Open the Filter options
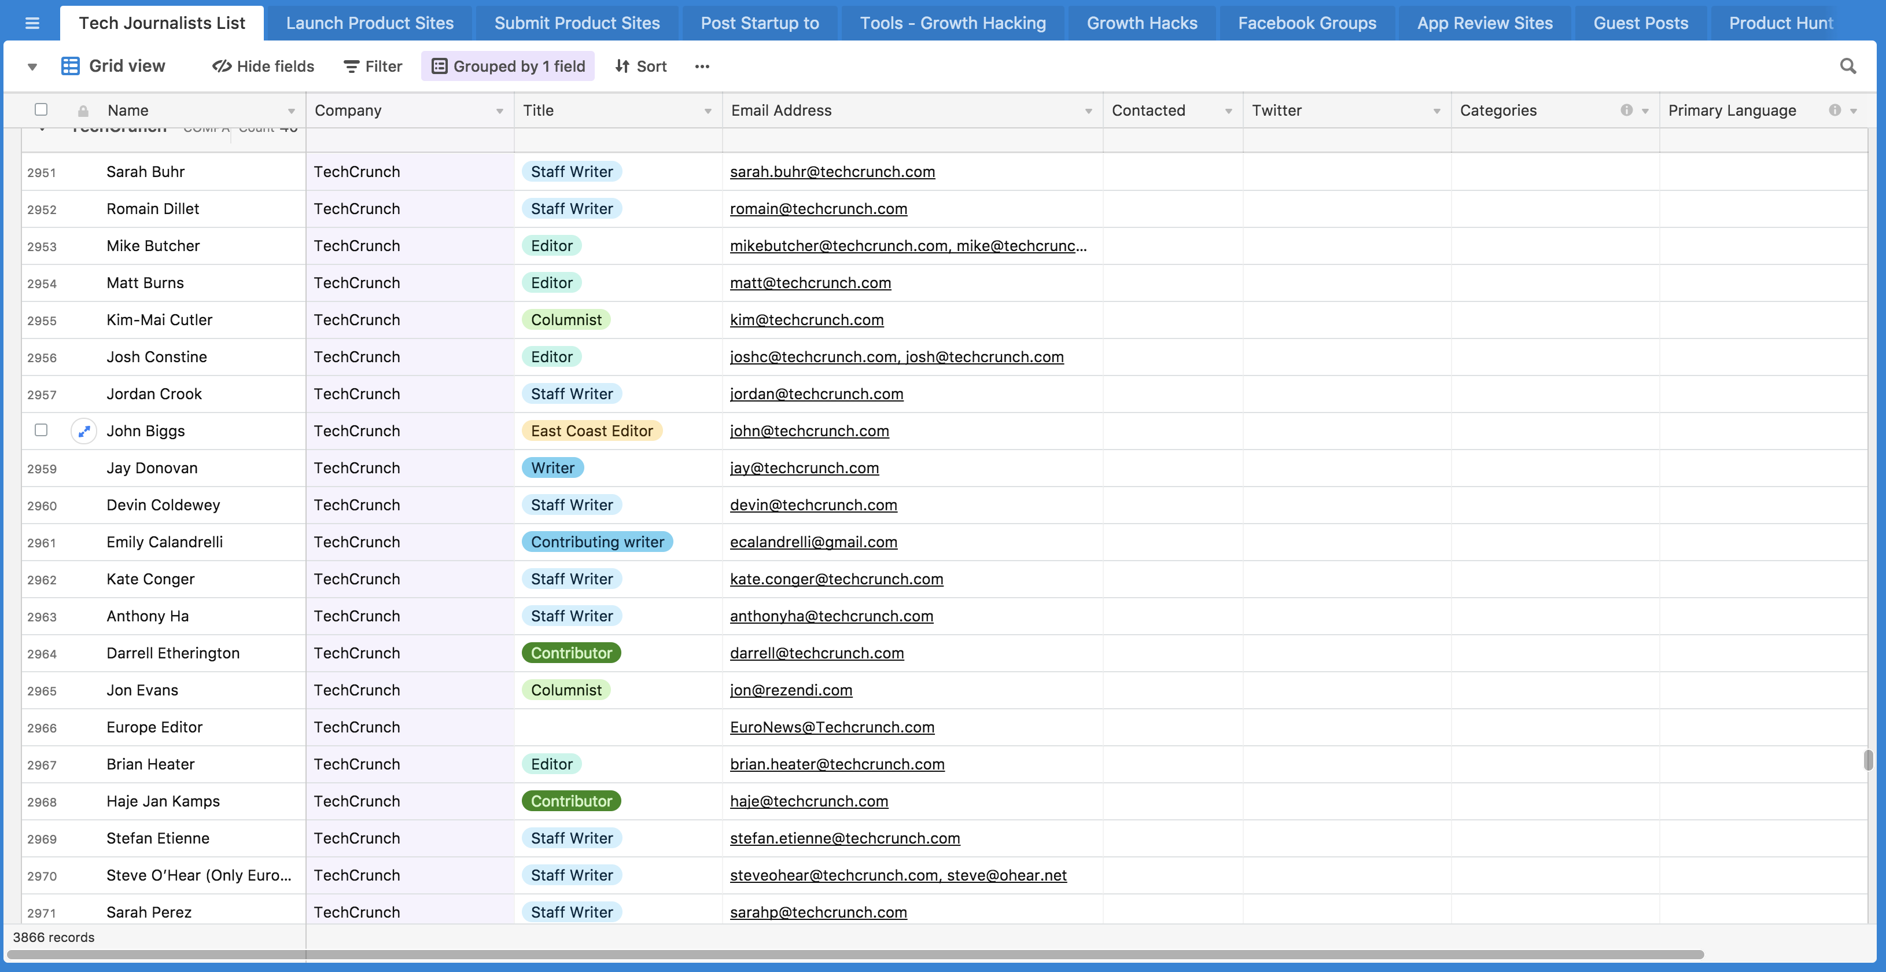This screenshot has width=1886, height=972. click(373, 67)
